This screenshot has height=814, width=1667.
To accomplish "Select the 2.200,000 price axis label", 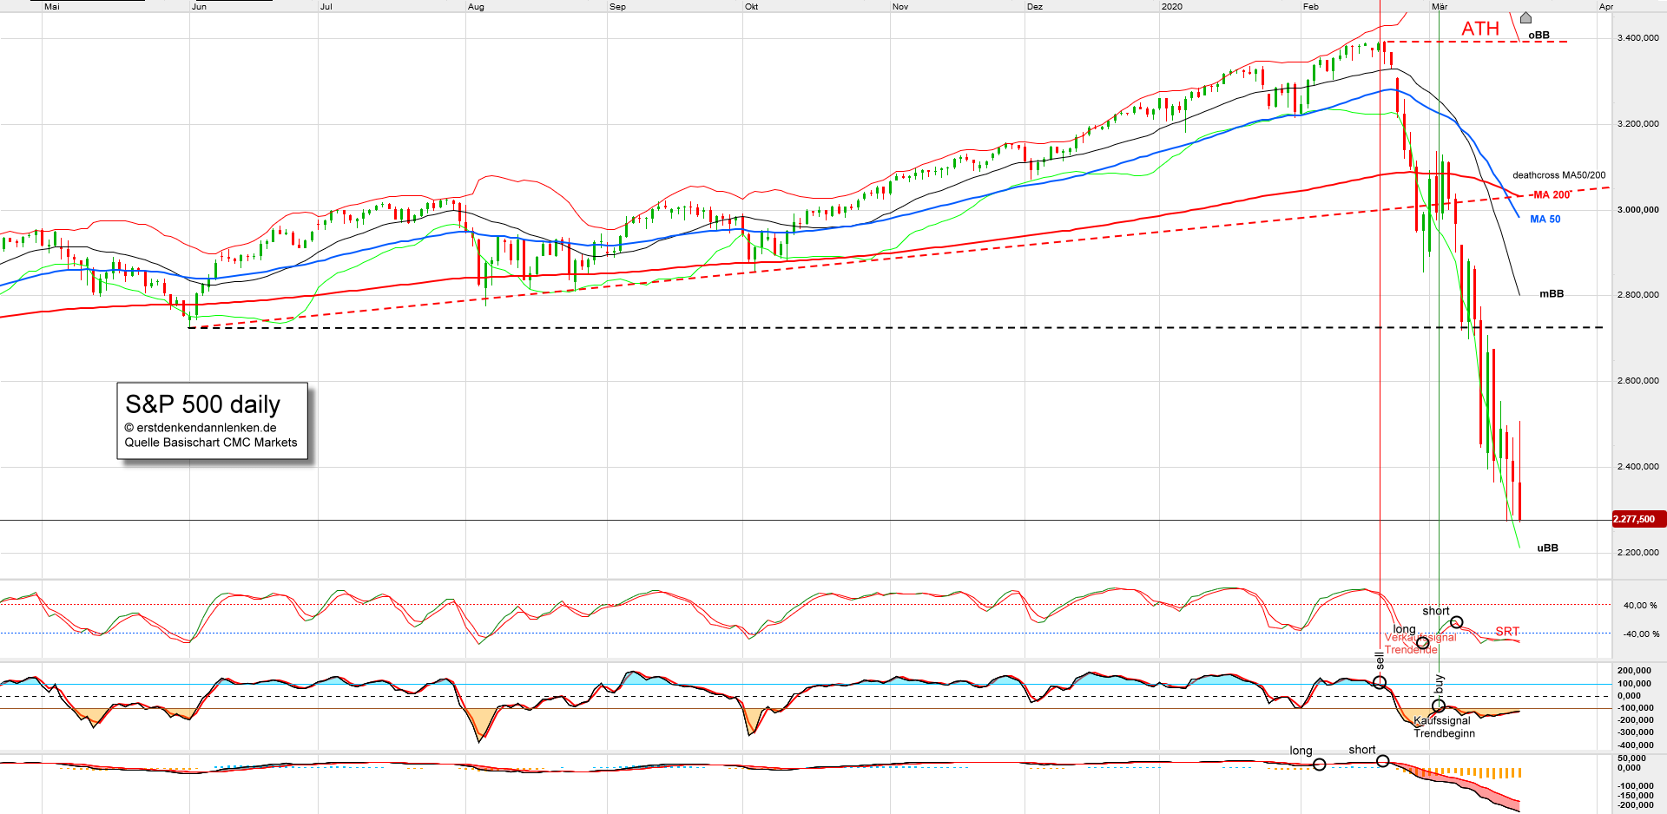I will pyautogui.click(x=1637, y=553).
